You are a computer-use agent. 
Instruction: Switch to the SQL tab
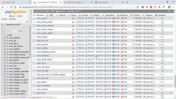coord(50,15)
